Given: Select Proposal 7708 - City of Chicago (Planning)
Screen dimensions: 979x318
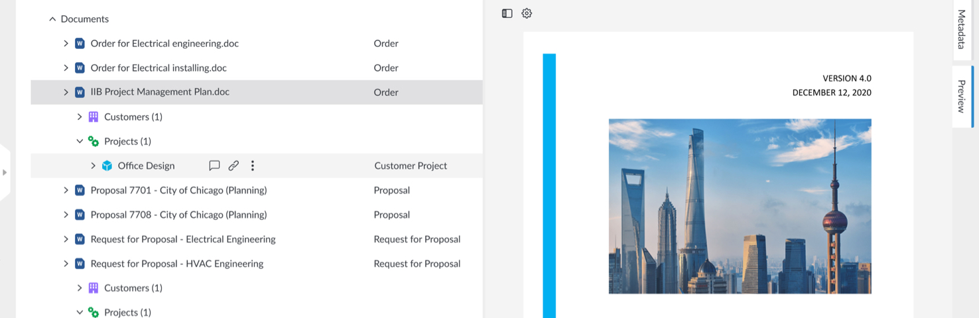Looking at the screenshot, I should click(x=178, y=215).
